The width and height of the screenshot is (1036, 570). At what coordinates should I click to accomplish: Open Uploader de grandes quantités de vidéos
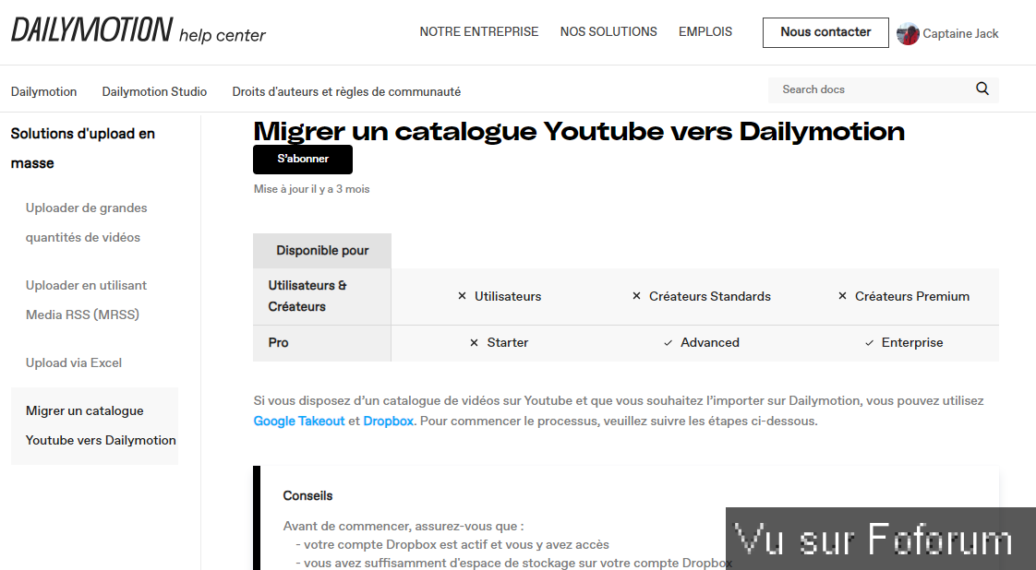point(86,222)
